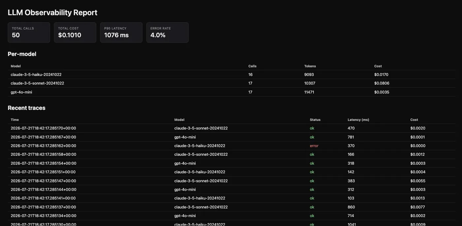Click timestamp 2026-07-21T18:42:17.285134+00:00
Viewport: 462px width, 226px height.
point(43,216)
